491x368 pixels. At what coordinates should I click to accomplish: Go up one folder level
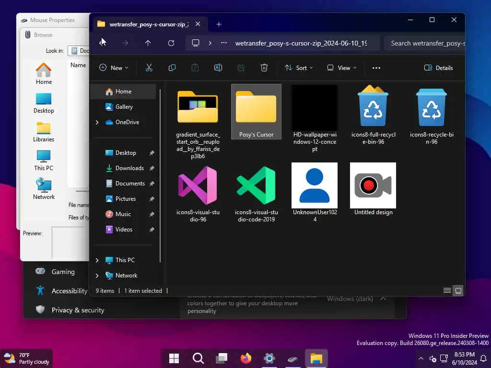(x=148, y=43)
